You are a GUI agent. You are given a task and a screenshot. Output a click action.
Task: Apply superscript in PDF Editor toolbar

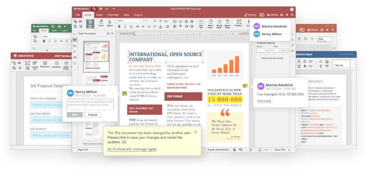144,27
